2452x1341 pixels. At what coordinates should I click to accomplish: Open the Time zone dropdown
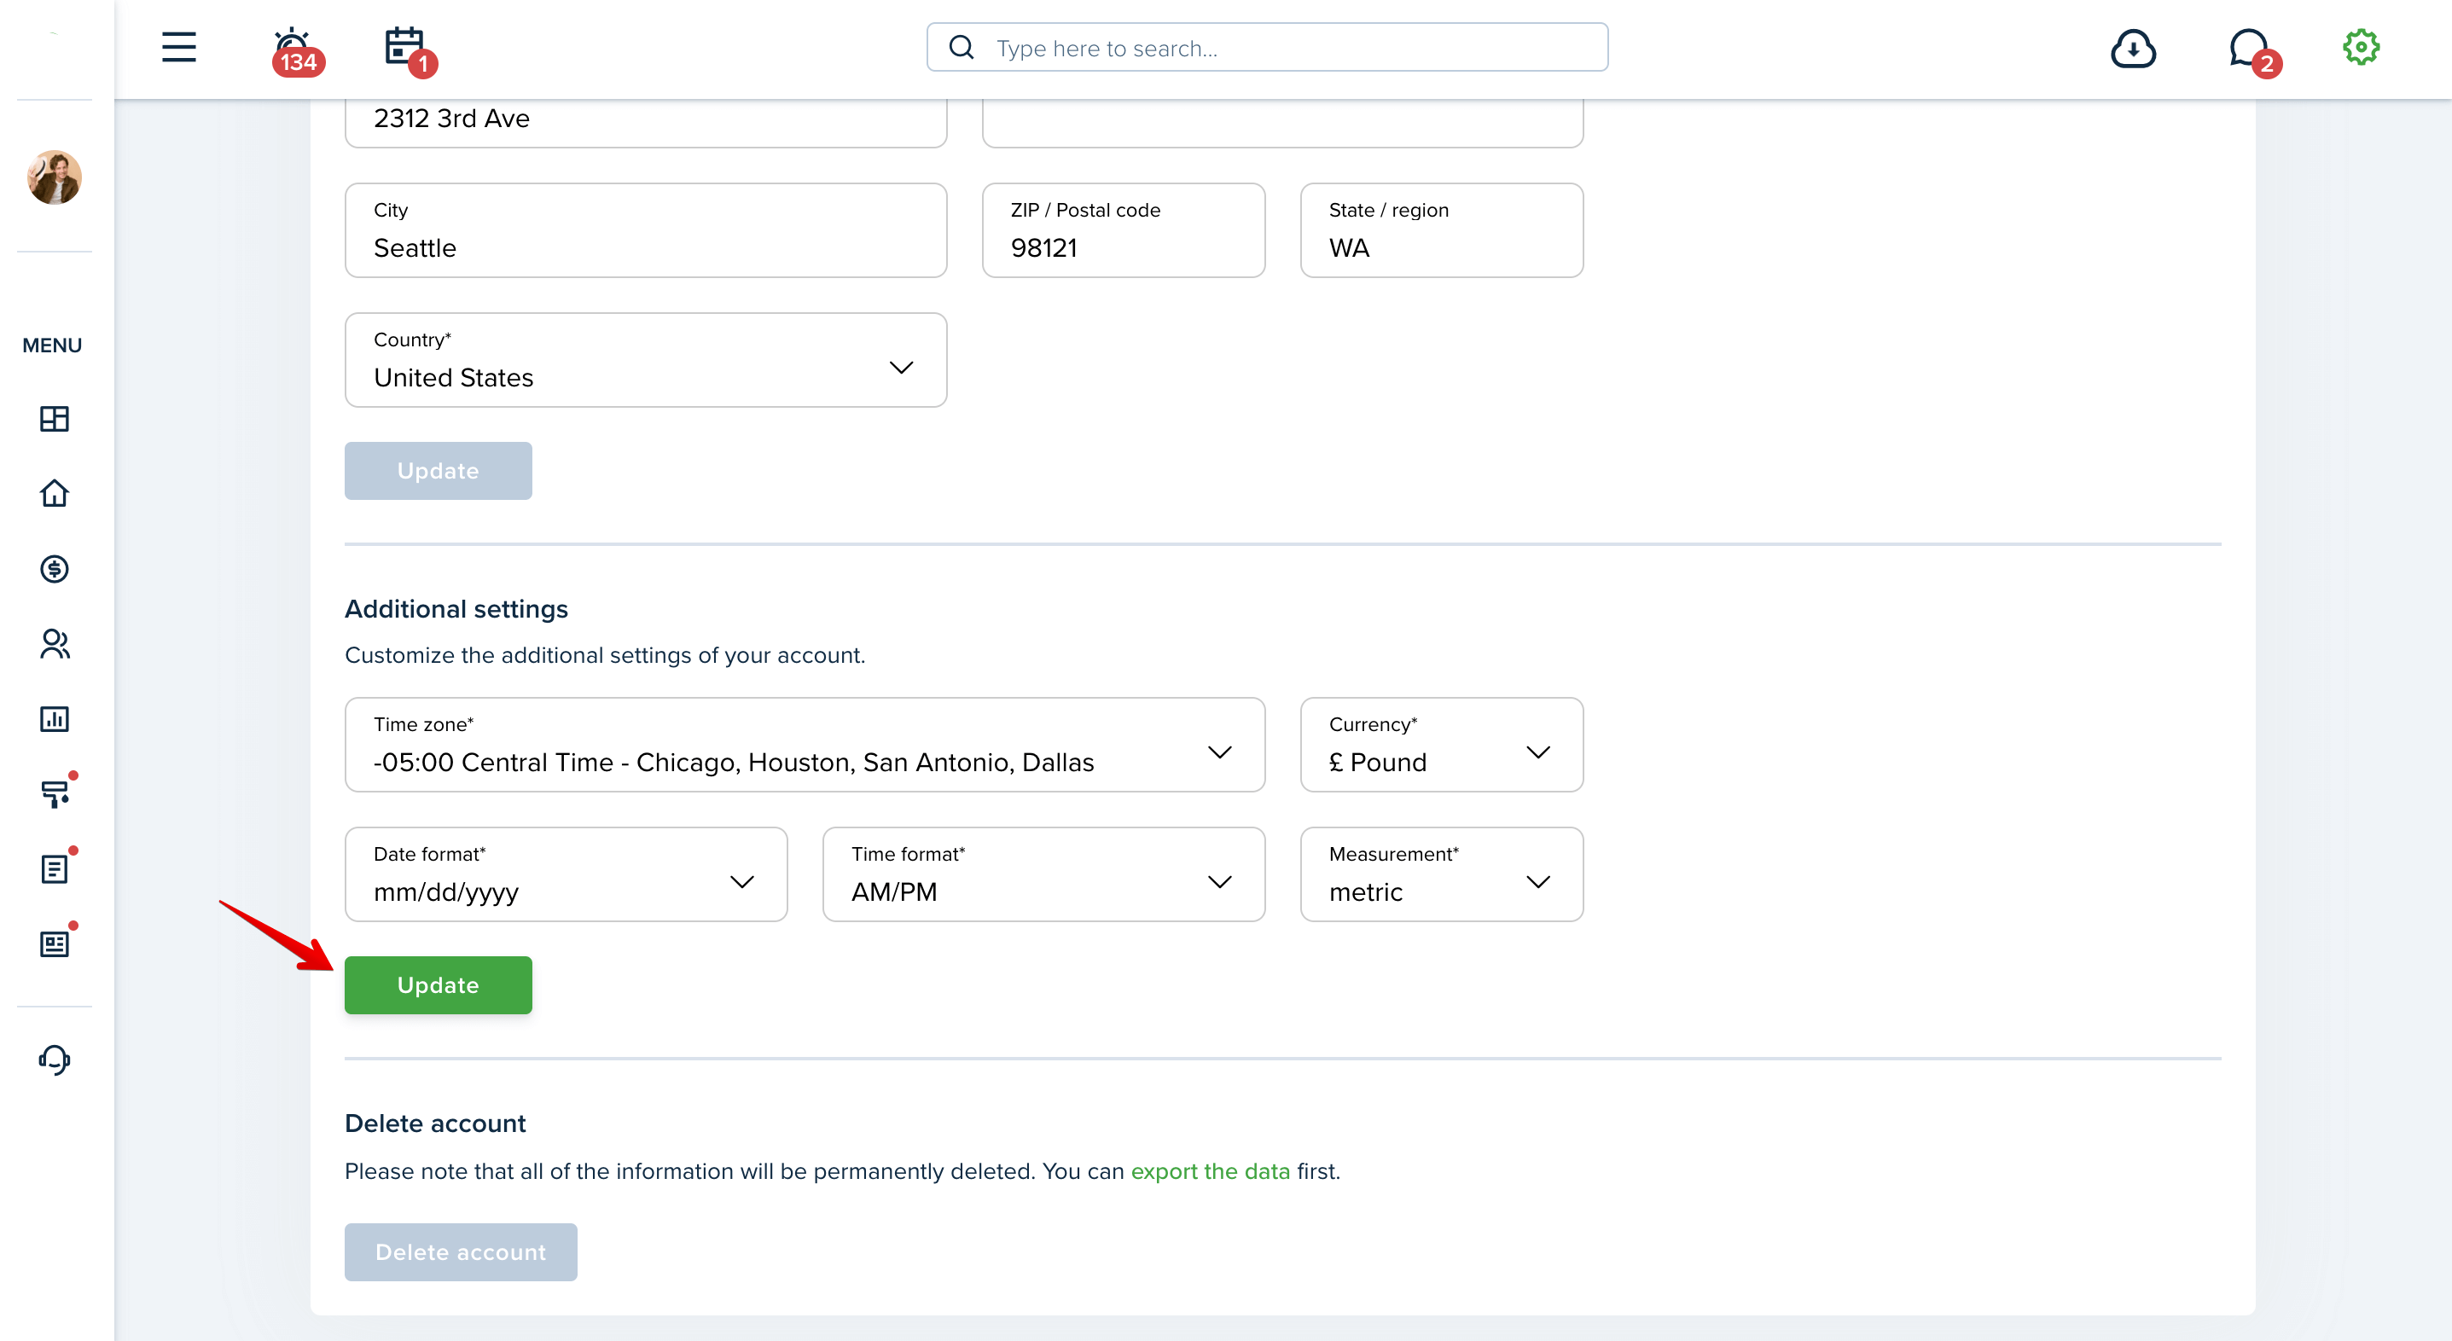pyautogui.click(x=805, y=744)
